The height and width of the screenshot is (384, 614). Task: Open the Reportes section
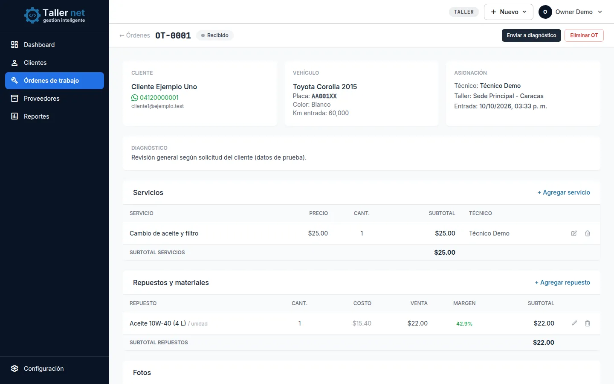pos(55,116)
